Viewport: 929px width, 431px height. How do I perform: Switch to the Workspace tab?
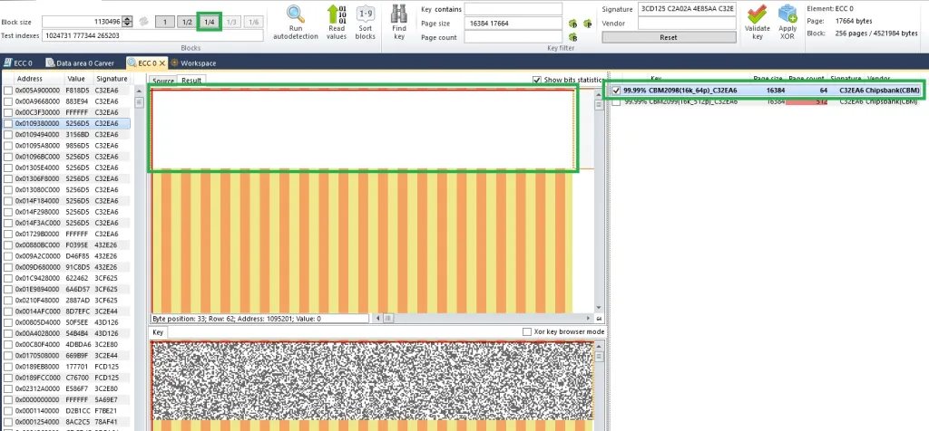tap(194, 62)
